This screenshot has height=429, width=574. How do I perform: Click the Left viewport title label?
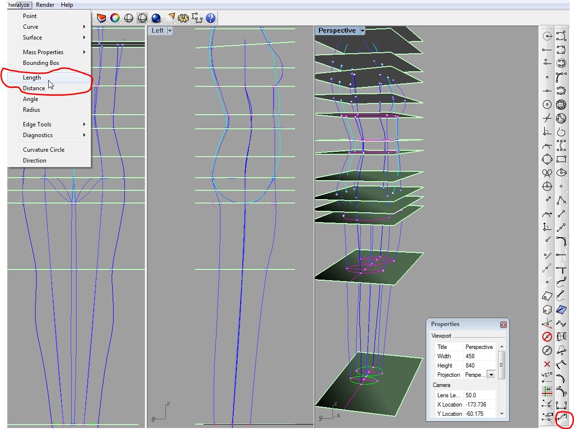pos(158,31)
